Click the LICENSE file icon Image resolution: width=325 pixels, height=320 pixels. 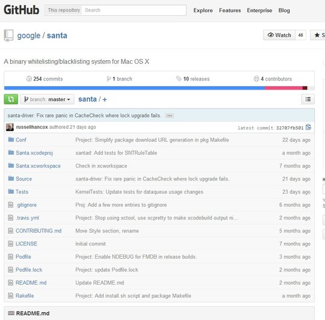pos(11,244)
